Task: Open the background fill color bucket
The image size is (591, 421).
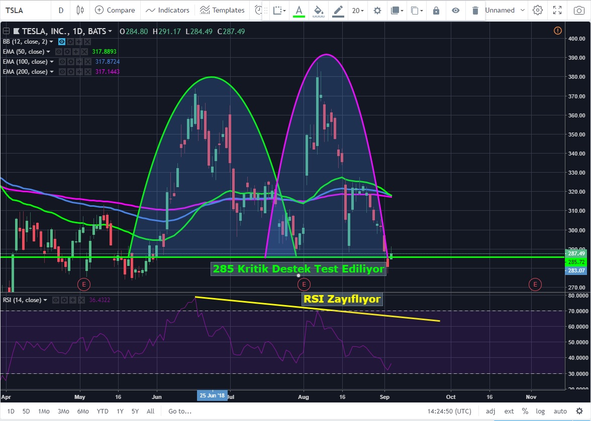Action: pos(319,11)
